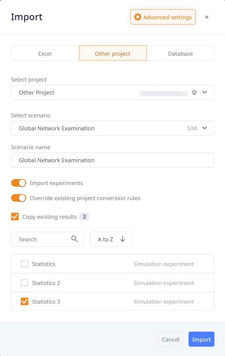
Task: Switch to the Excel tab
Action: pos(45,53)
